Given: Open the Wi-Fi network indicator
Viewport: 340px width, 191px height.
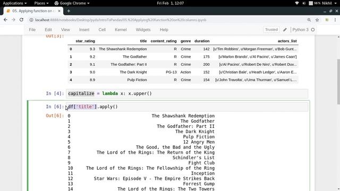Looking at the screenshot, I should tap(297, 3).
